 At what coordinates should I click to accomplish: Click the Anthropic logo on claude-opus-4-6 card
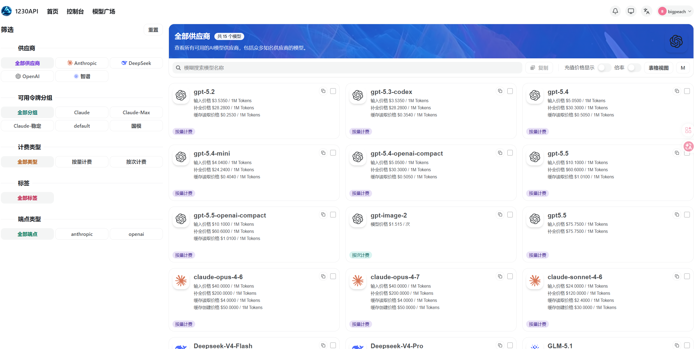pyautogui.click(x=181, y=281)
